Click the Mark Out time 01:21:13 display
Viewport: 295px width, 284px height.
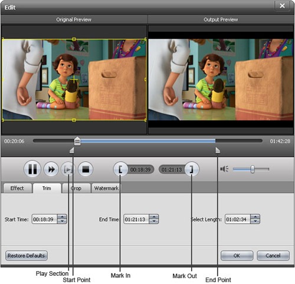point(172,170)
